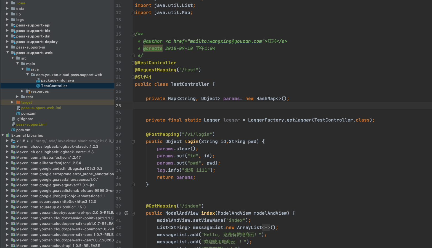The image size is (432, 248).
Task: Select Maven: com.youzan.cloud:cloud-api:1.0.5-RELEASE entry
Action: pyautogui.click(x=58, y=246)
